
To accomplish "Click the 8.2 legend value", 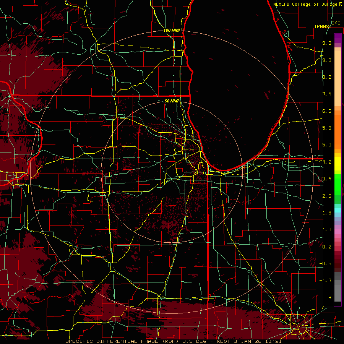I will pos(327,77).
